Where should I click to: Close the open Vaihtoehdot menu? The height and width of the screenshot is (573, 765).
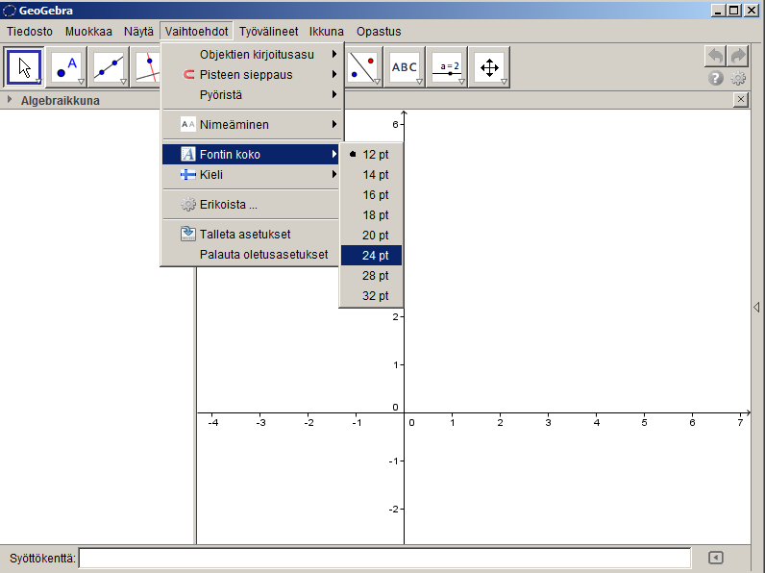pos(196,31)
